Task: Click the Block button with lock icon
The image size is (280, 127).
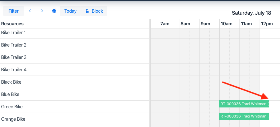Action: point(94,11)
